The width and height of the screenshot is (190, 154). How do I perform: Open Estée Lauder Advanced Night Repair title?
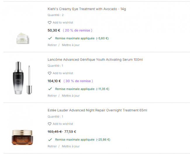(97, 110)
